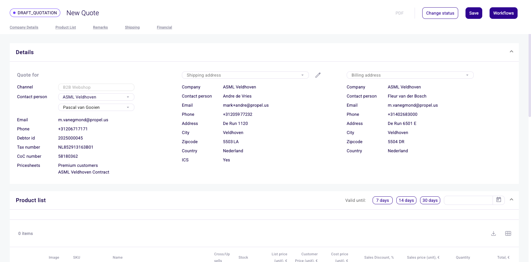The height and width of the screenshot is (262, 531).
Task: Click the CoC number 58180362
Action: pos(68,156)
